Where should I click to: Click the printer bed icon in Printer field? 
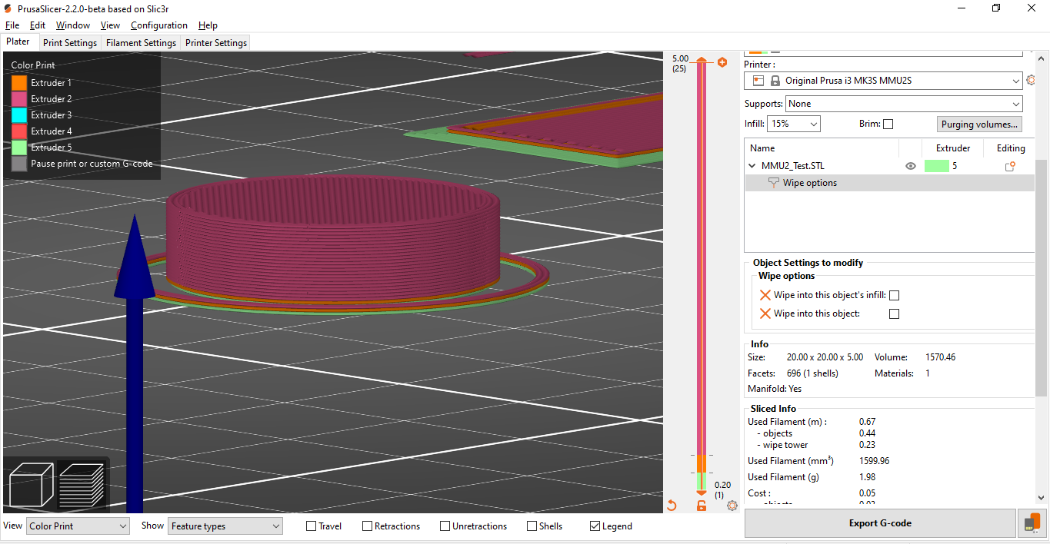coord(758,81)
